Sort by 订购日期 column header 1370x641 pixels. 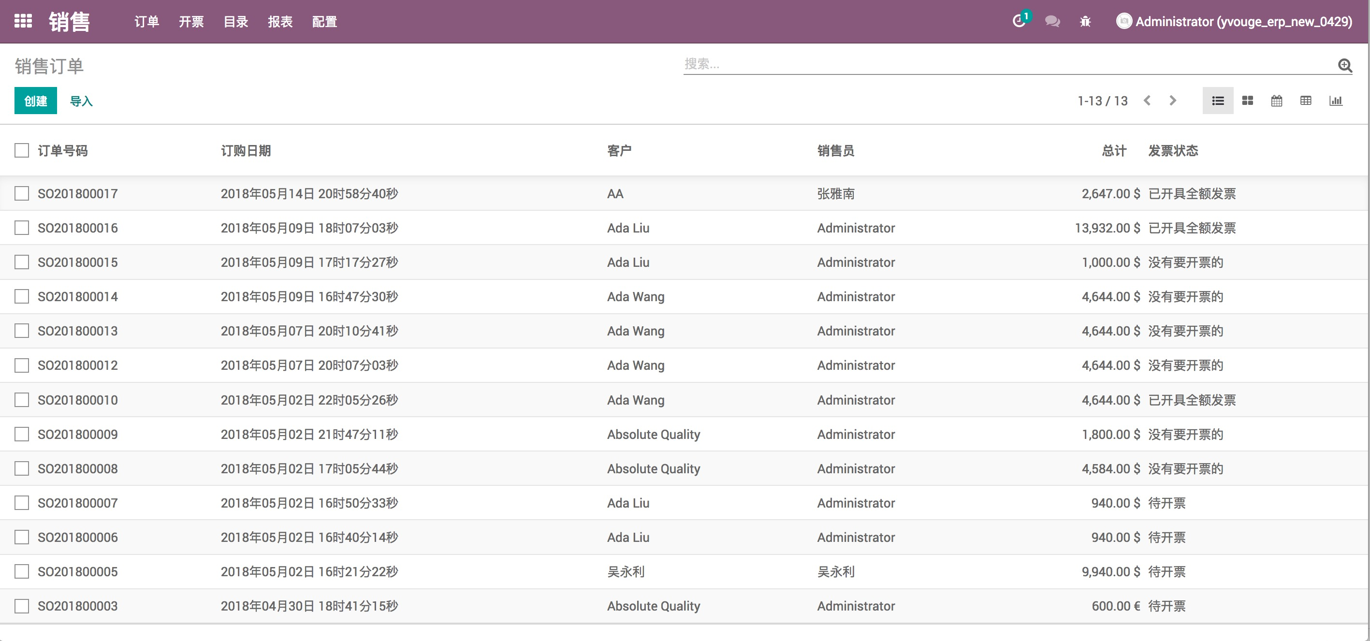pos(246,150)
